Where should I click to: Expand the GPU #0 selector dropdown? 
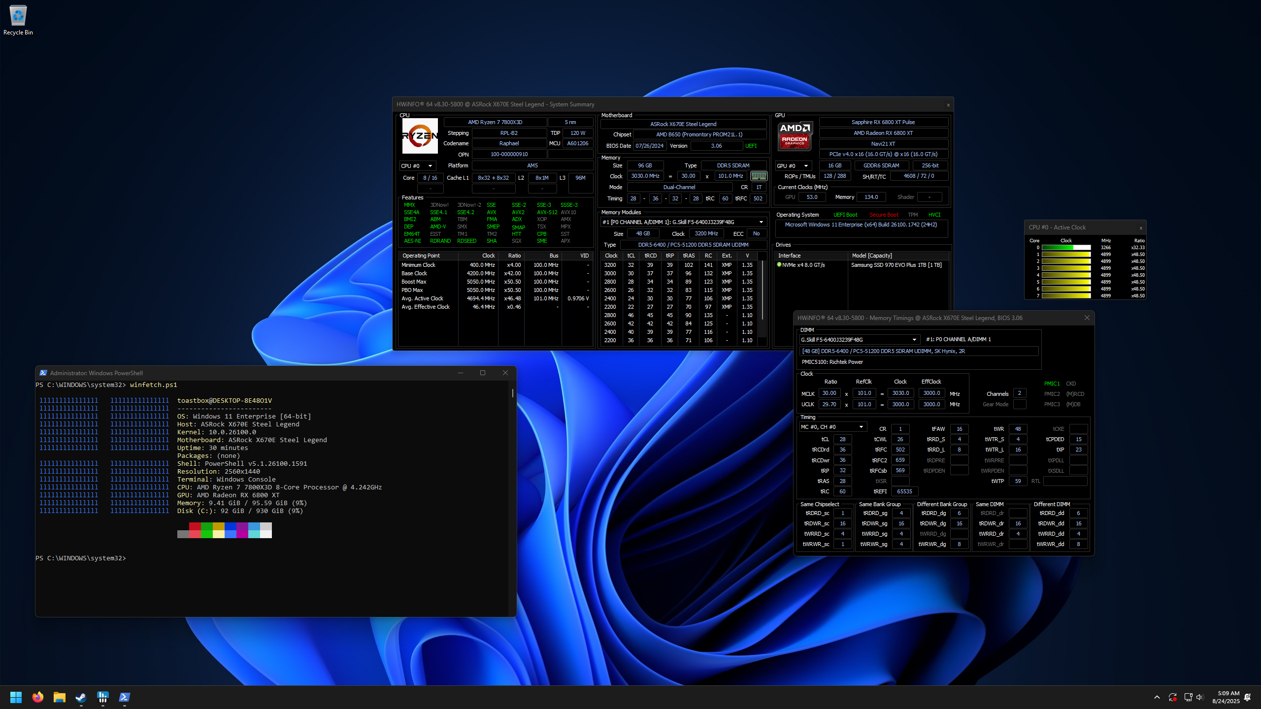pyautogui.click(x=806, y=166)
